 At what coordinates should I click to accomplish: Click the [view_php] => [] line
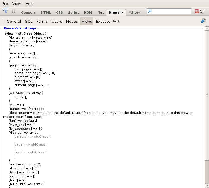pyautogui.click(x=22, y=125)
